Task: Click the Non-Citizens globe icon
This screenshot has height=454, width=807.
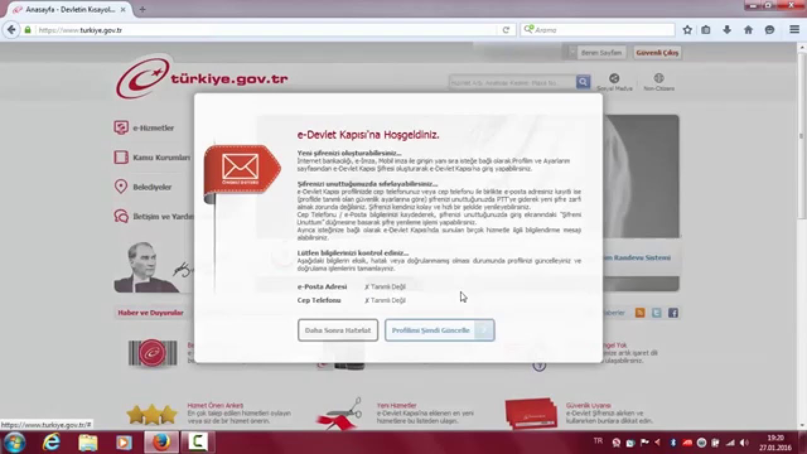Action: tap(659, 78)
